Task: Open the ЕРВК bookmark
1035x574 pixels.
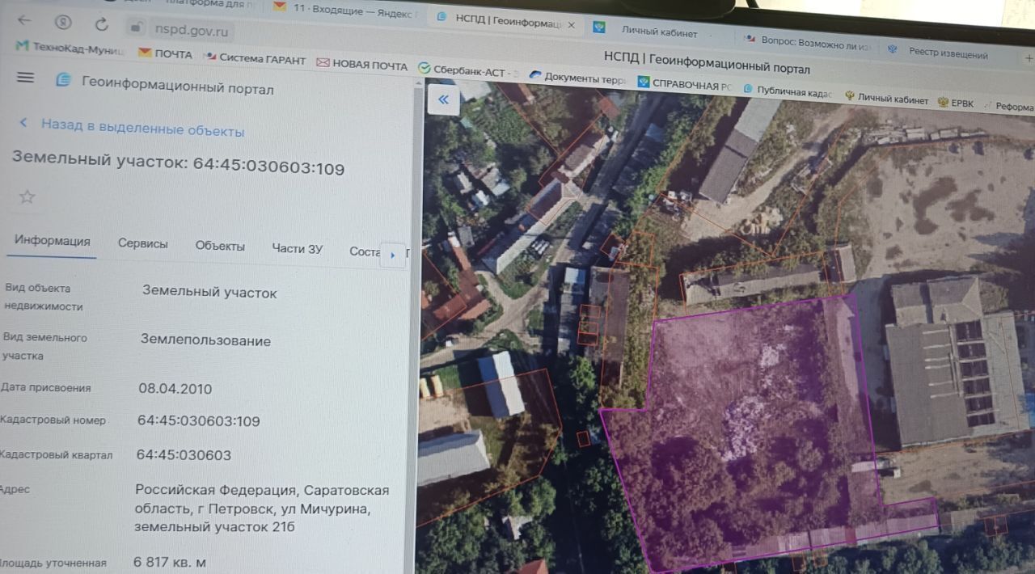Action: pos(956,103)
